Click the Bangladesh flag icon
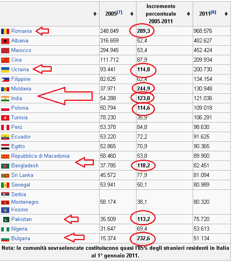Image resolution: width=232 pixels, height=261 pixels. click(x=5, y=166)
